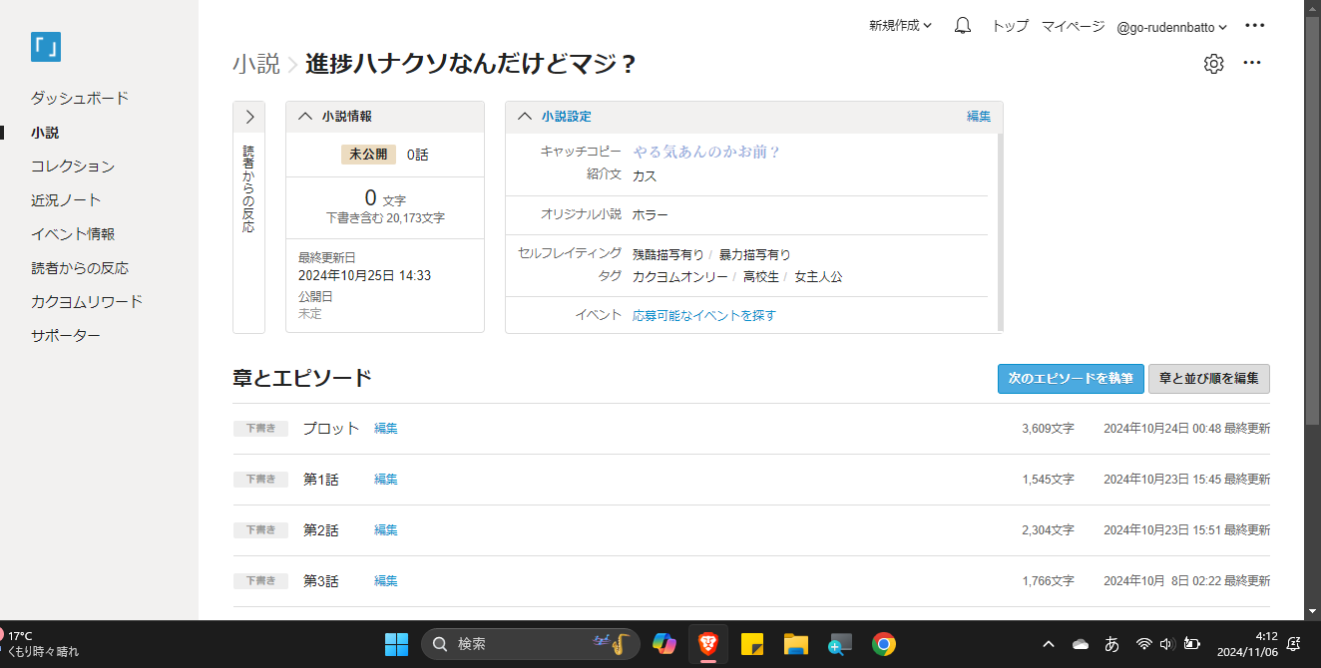1321x668 pixels.
Task: Open the 新規作成 dropdown
Action: point(900,26)
